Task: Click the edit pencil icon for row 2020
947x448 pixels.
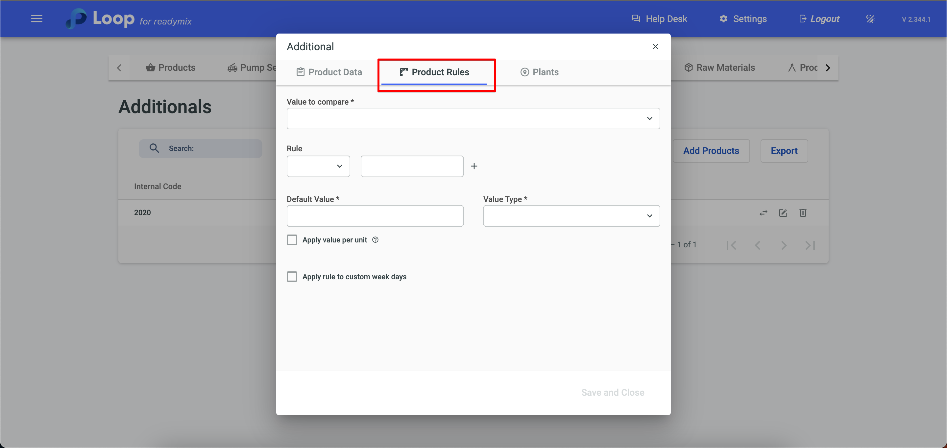Action: [783, 212]
